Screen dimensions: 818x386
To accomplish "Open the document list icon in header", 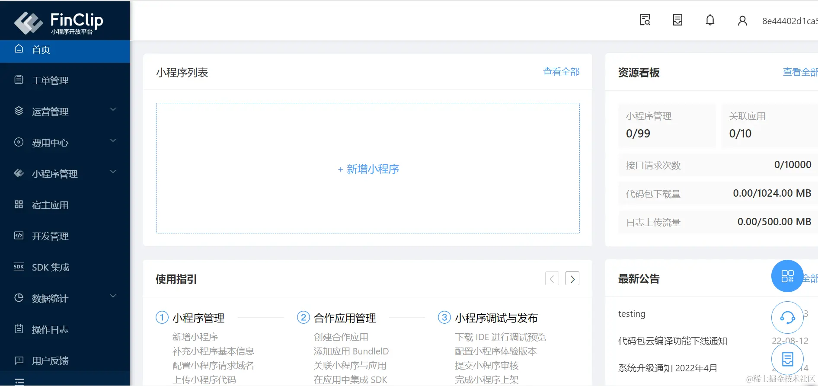I will 677,20.
